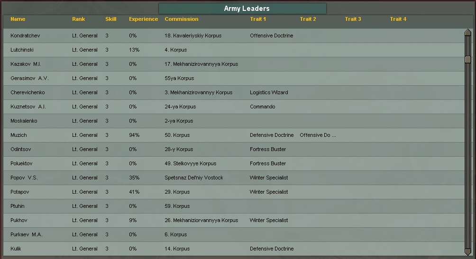This screenshot has width=476, height=259.
Task: Click the Trait 4 column header
Action: click(398, 19)
